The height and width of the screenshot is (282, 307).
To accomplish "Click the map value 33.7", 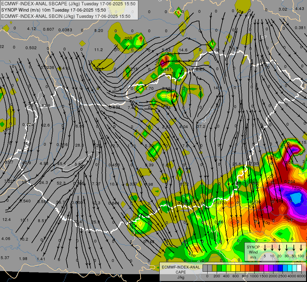I will tap(9, 162).
